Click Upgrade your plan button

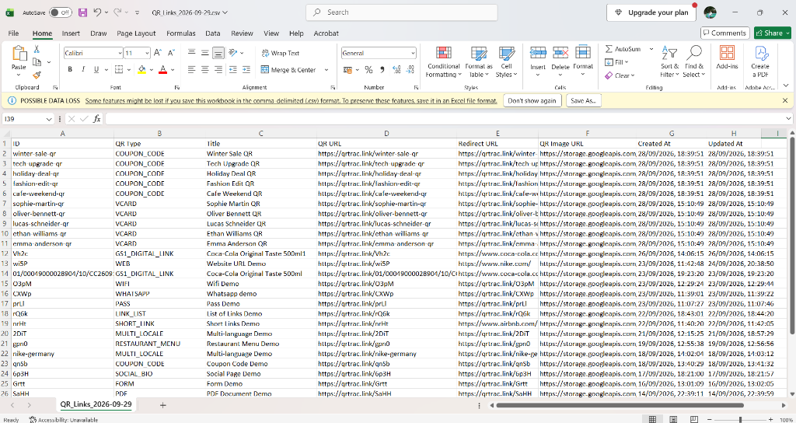point(651,12)
